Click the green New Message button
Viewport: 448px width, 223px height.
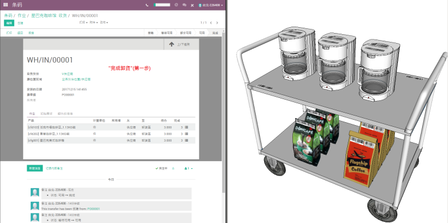click(x=35, y=168)
